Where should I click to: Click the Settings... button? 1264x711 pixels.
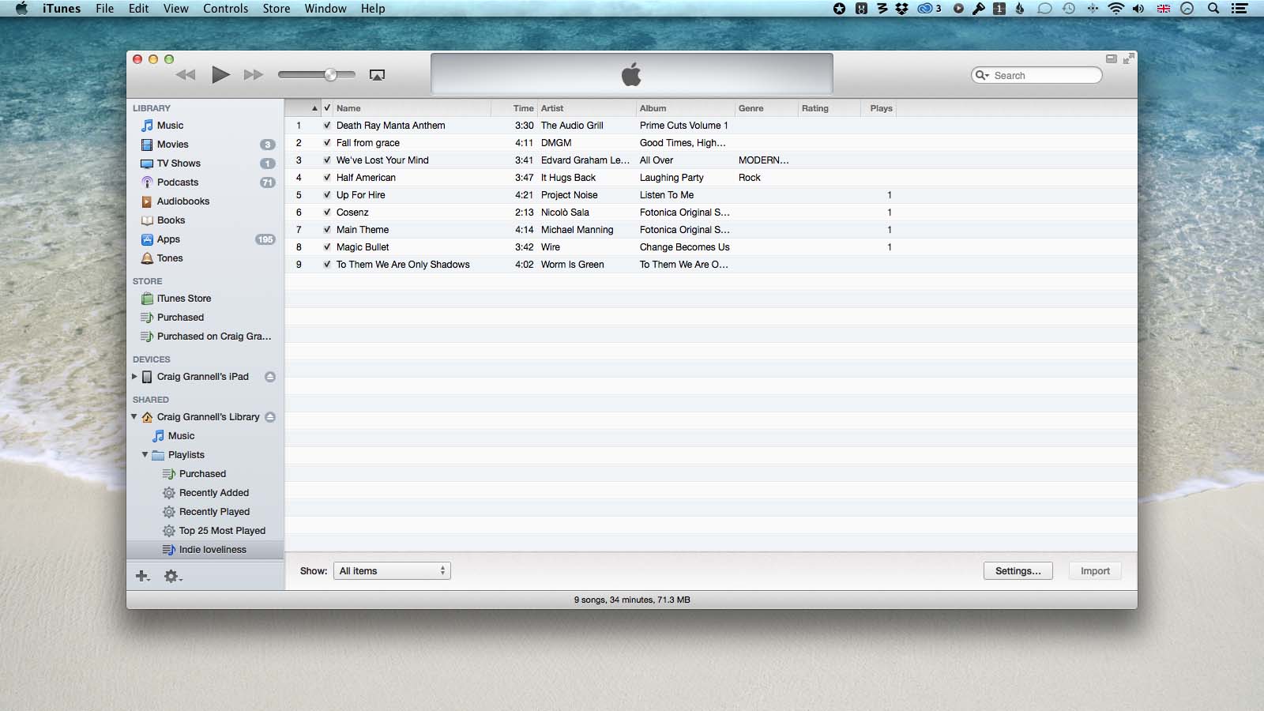[x=1018, y=571]
